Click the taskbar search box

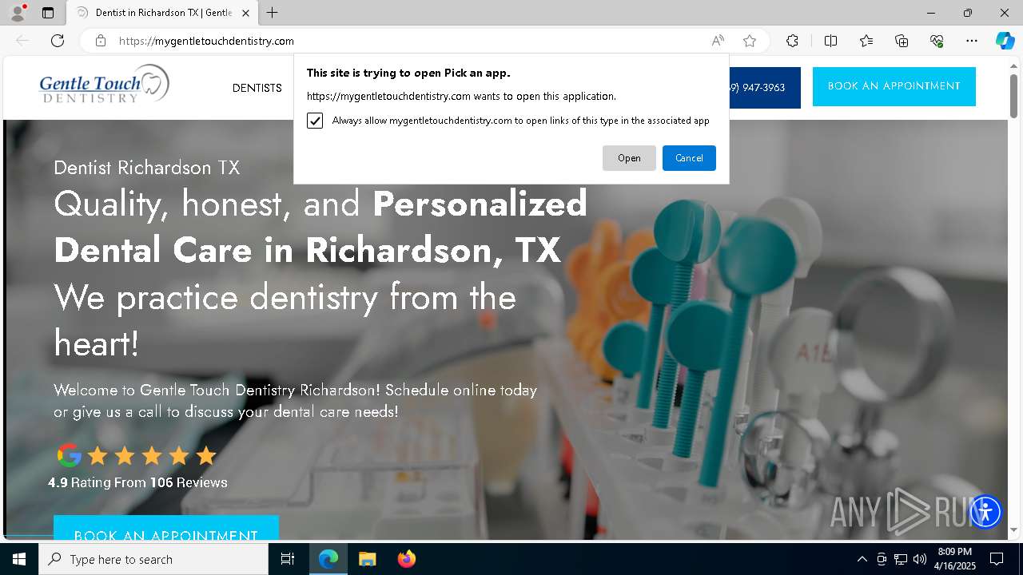click(x=153, y=559)
